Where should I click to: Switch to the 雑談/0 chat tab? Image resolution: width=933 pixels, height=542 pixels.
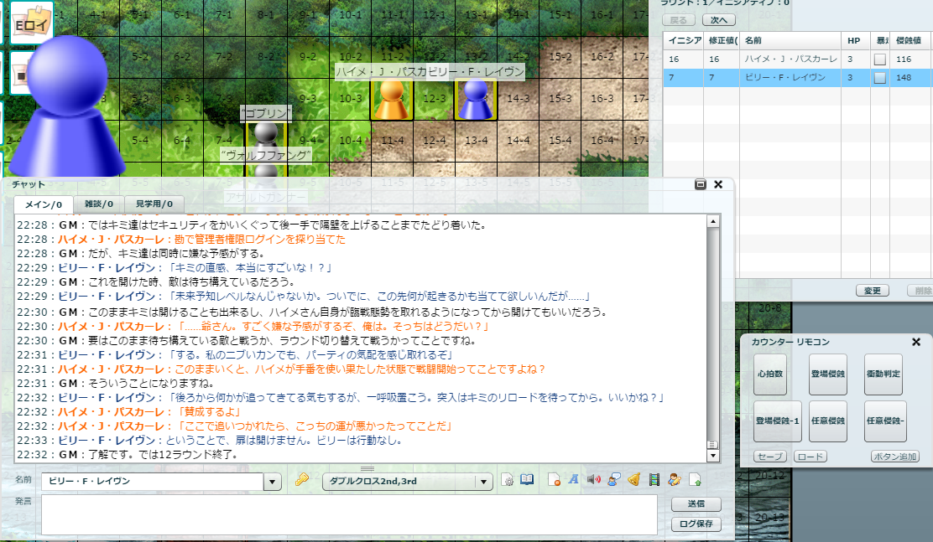[98, 204]
